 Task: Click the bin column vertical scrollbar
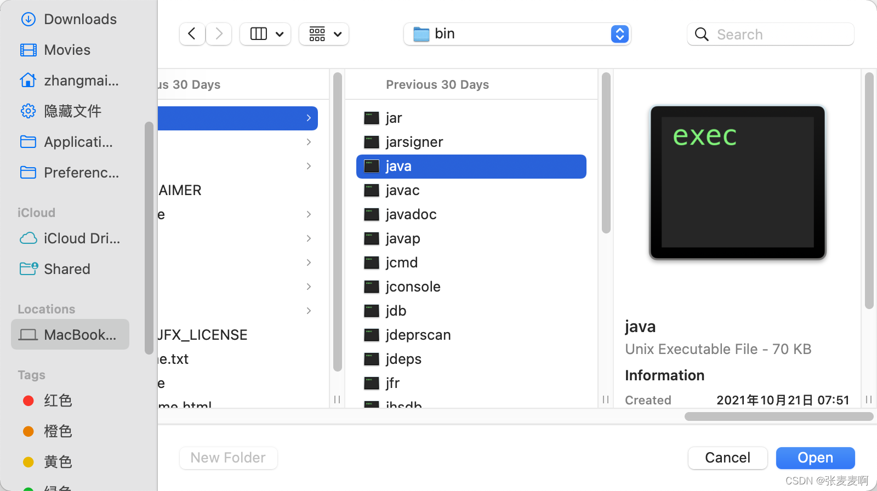click(x=606, y=153)
